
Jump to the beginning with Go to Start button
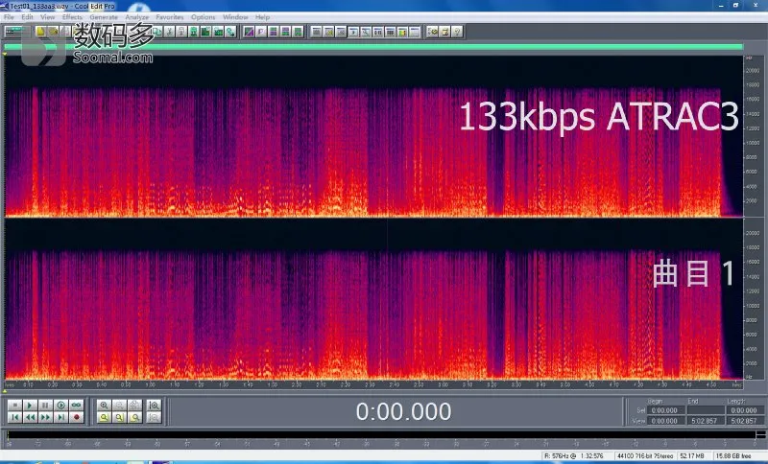point(14,417)
